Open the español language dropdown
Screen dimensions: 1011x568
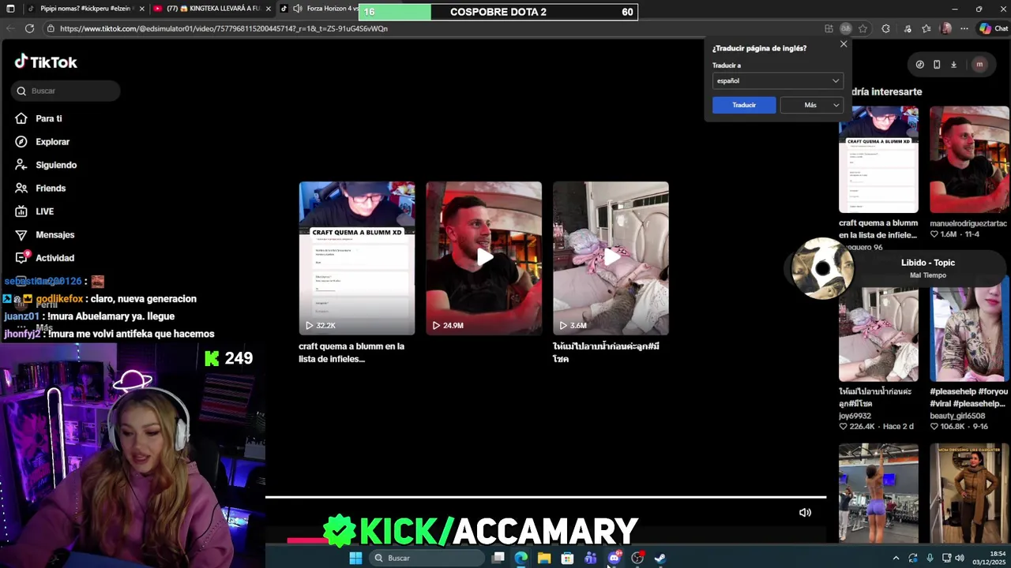point(777,80)
